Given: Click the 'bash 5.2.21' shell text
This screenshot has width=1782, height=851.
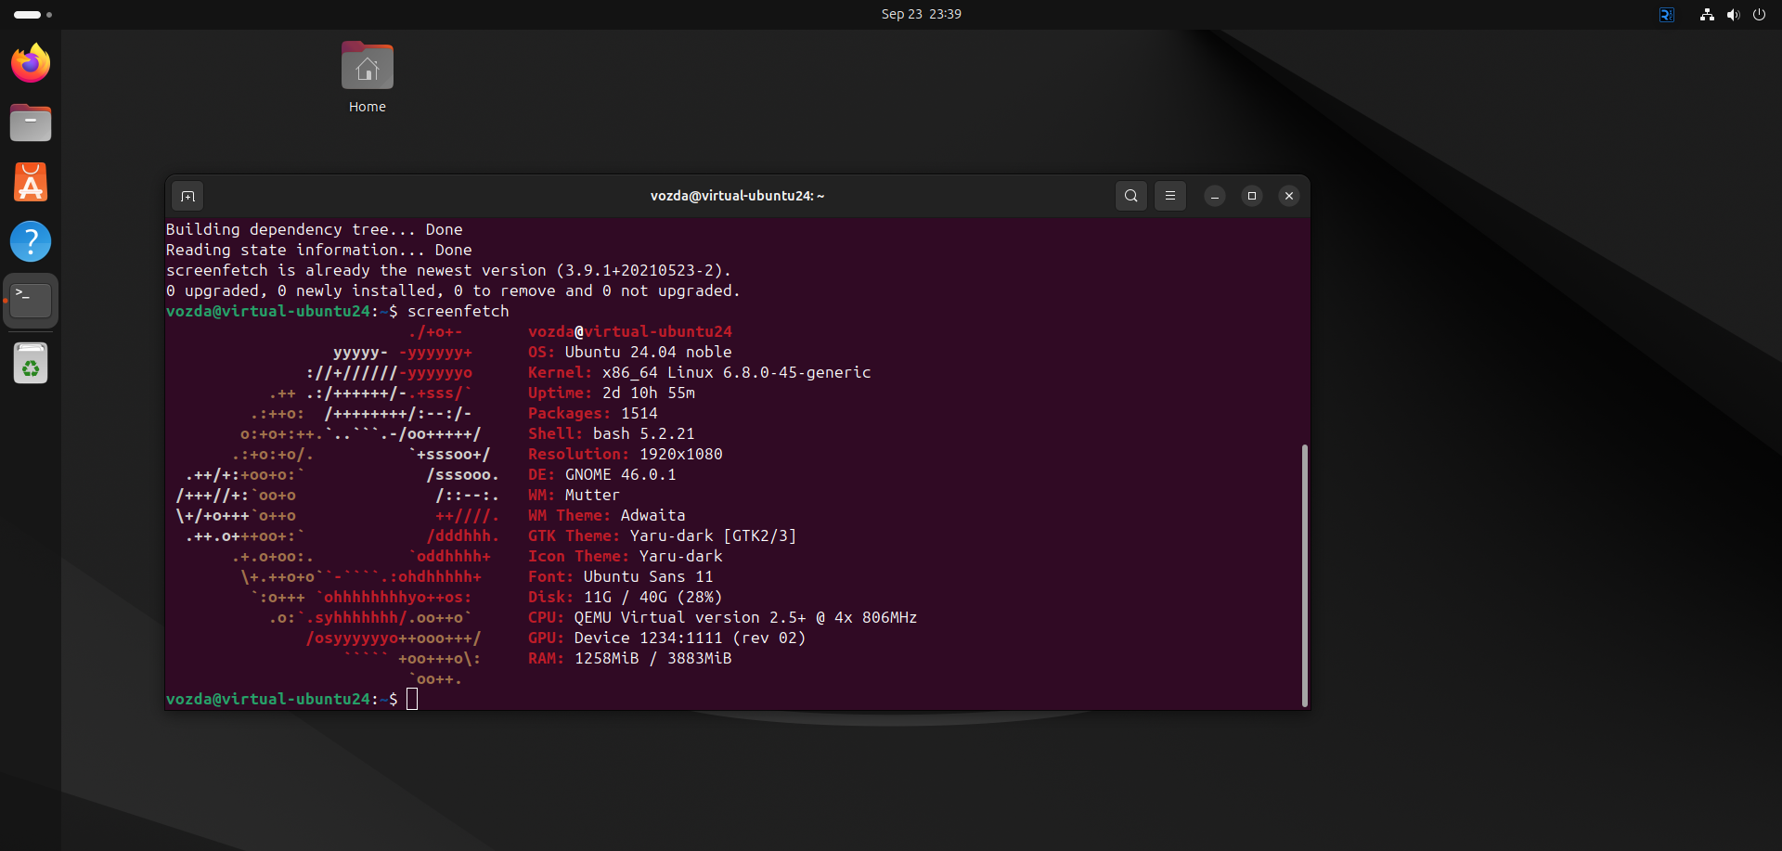Looking at the screenshot, I should [x=643, y=433].
